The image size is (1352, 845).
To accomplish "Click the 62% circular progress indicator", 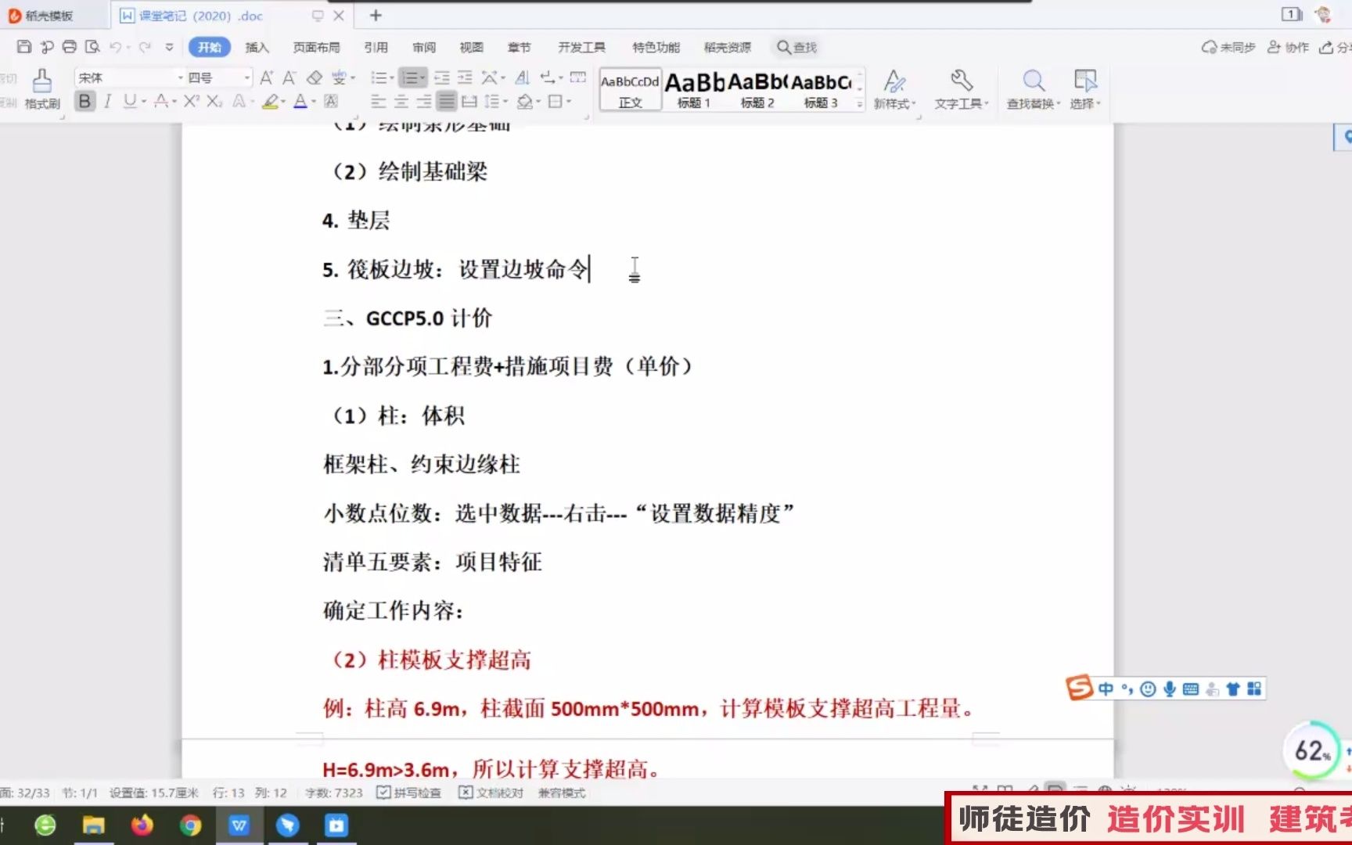I will click(1312, 750).
